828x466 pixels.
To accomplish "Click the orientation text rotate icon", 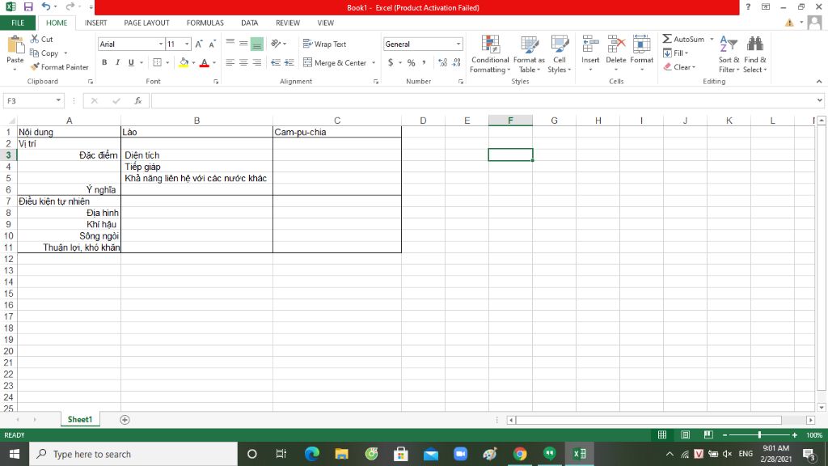I will [276, 44].
